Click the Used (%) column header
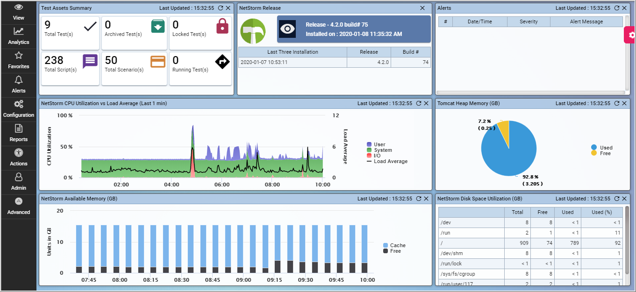 [601, 212]
